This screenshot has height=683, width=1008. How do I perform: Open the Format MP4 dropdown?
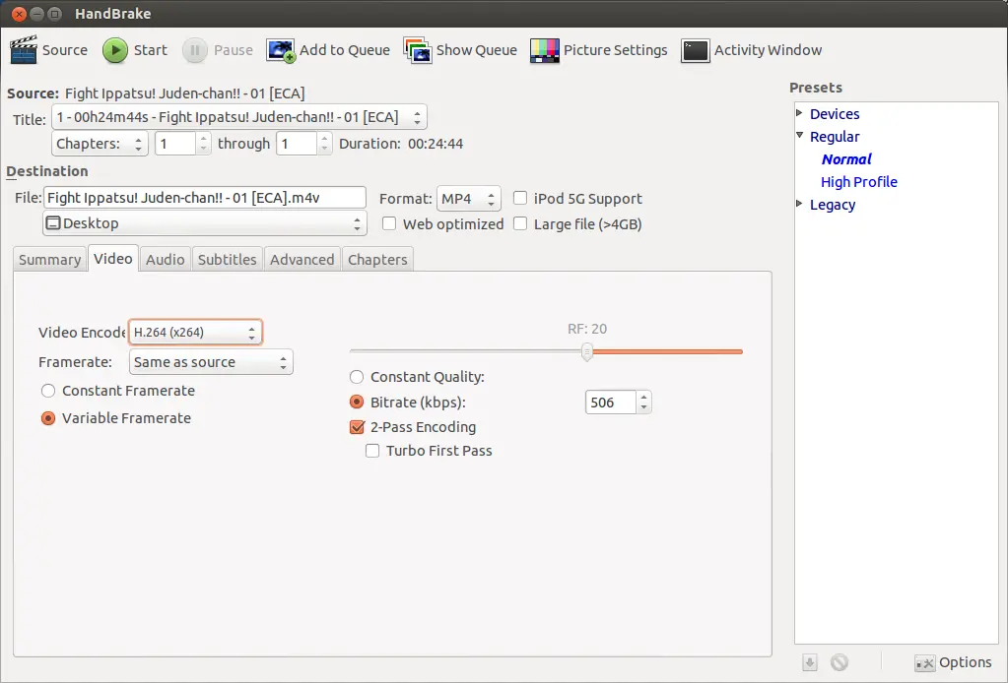pyautogui.click(x=469, y=199)
